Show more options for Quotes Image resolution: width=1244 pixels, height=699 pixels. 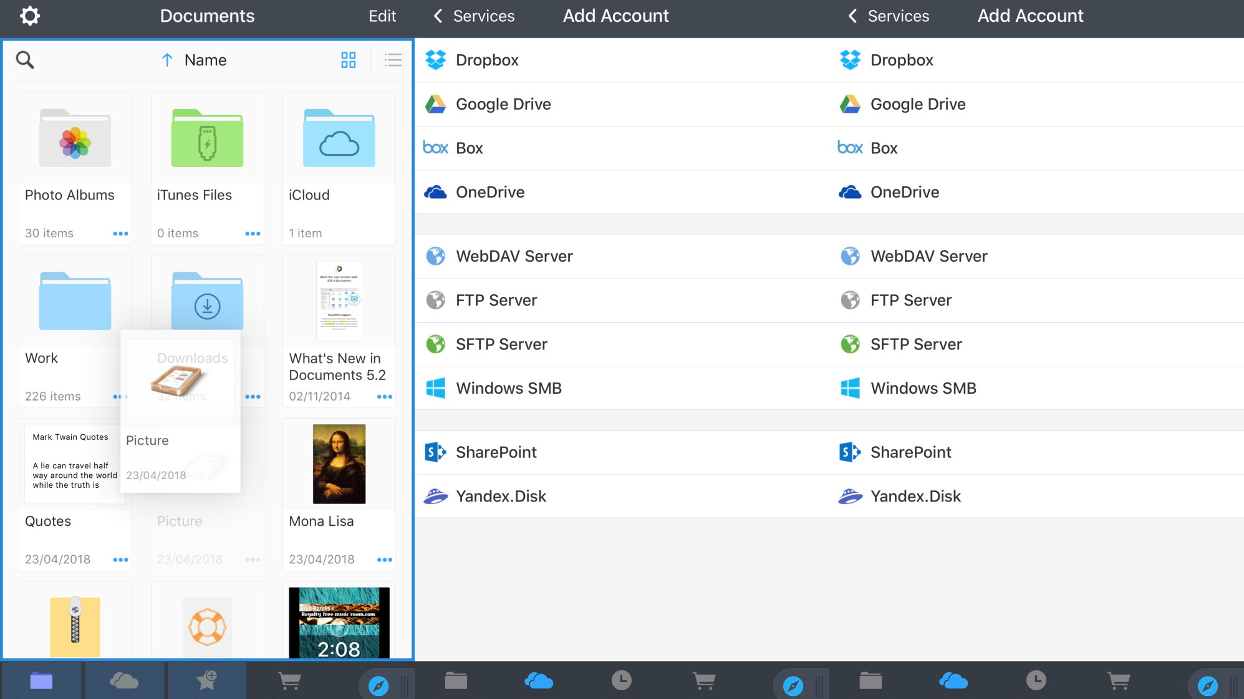[120, 560]
